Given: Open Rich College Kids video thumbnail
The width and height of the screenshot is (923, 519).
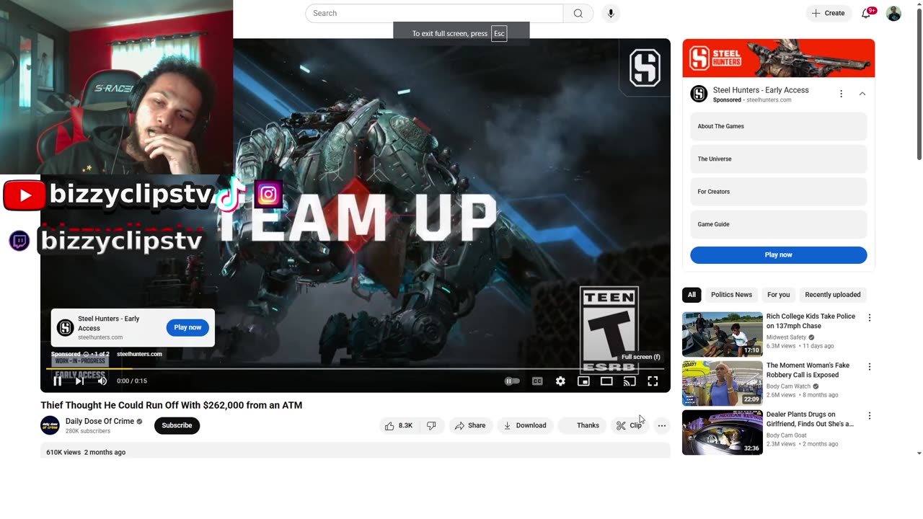Looking at the screenshot, I should [x=723, y=334].
